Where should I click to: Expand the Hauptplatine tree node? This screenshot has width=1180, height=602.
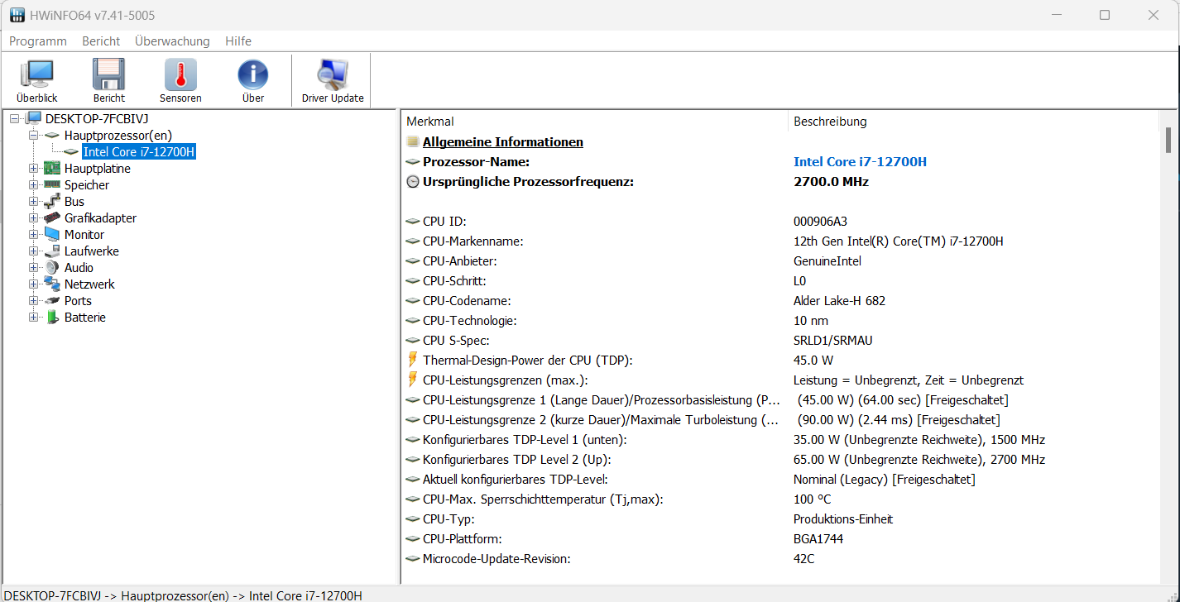34,169
